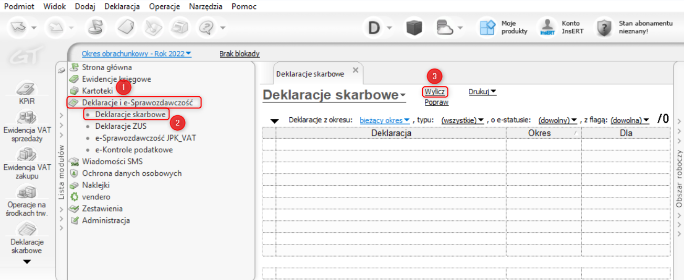
Task: Click the Zestawienia tree icon
Action: pos(74,208)
